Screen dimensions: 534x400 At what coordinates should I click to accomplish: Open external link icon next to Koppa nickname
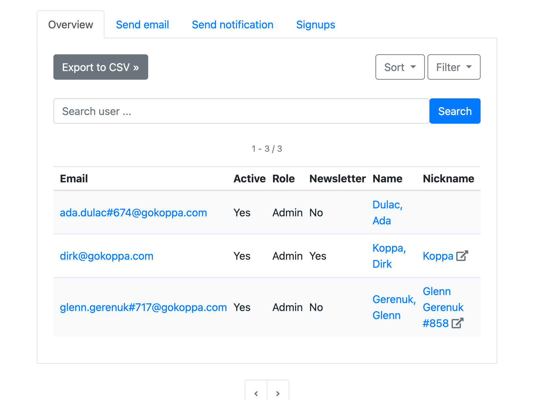462,256
